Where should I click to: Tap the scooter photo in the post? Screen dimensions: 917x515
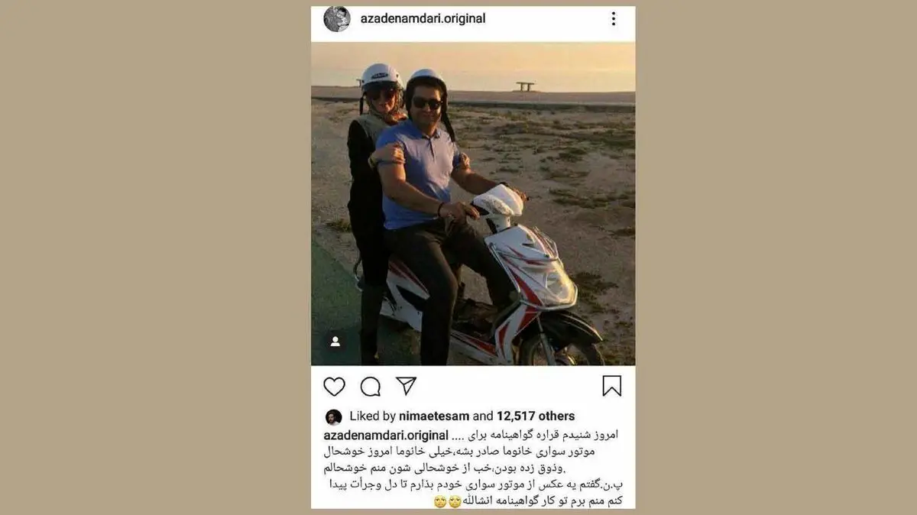pyautogui.click(x=473, y=203)
